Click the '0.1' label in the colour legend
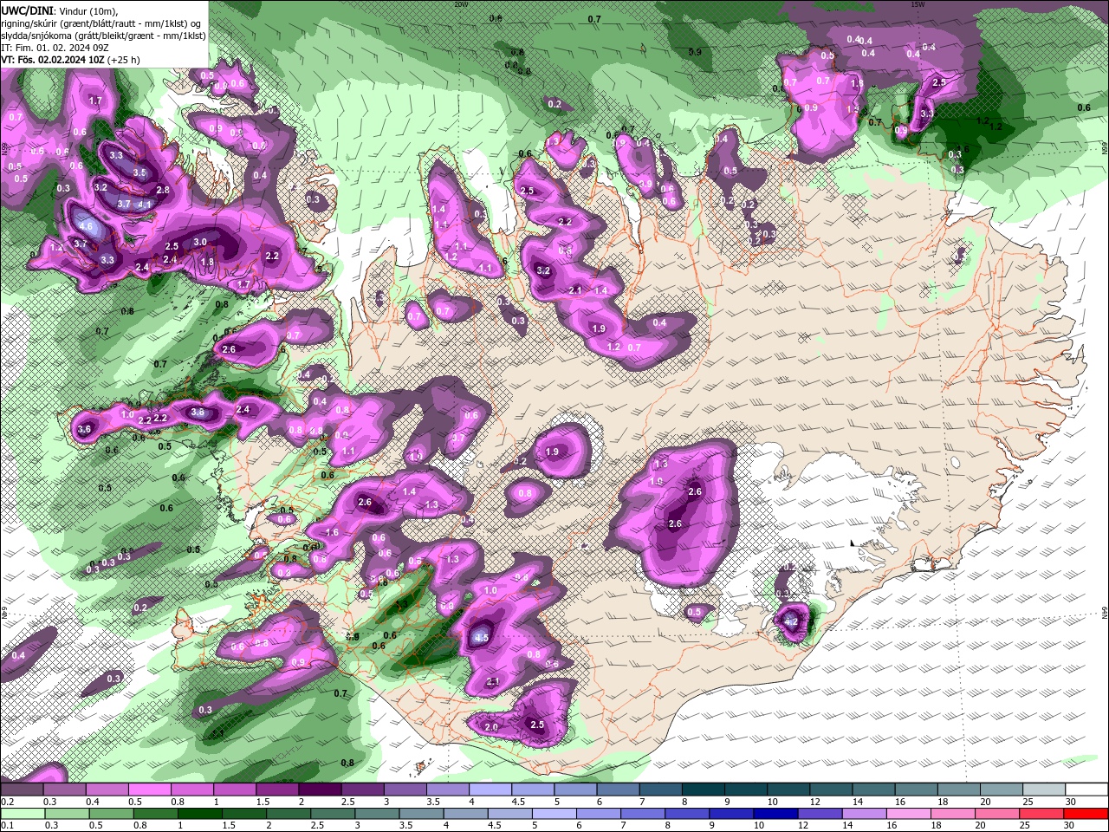Image resolution: width=1109 pixels, height=832 pixels. pos(8,826)
